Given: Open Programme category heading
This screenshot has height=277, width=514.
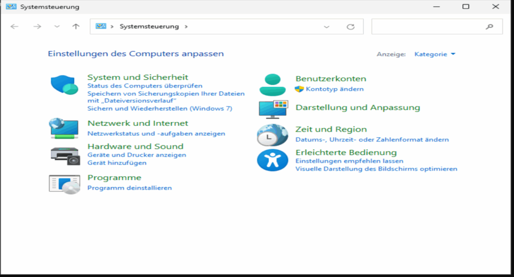Looking at the screenshot, I should point(114,178).
